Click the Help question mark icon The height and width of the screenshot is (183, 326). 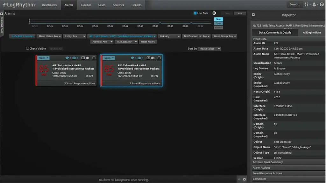pyautogui.click(x=322, y=4)
